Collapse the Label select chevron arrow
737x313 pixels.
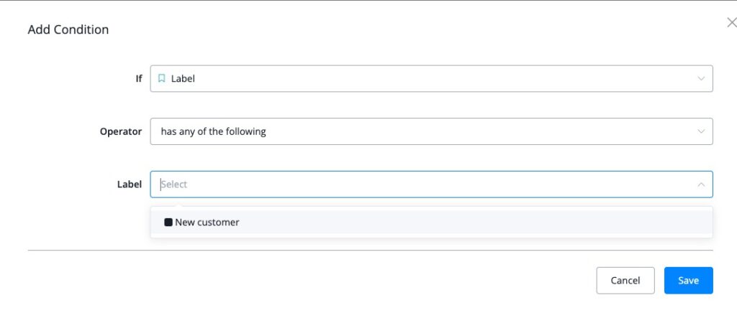(x=701, y=184)
